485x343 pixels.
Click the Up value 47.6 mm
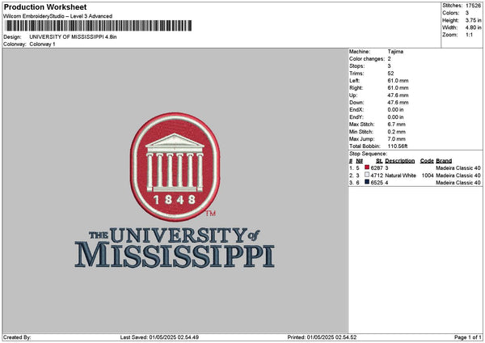click(x=398, y=95)
